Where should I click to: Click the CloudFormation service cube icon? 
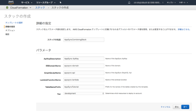(x=7, y=8)
